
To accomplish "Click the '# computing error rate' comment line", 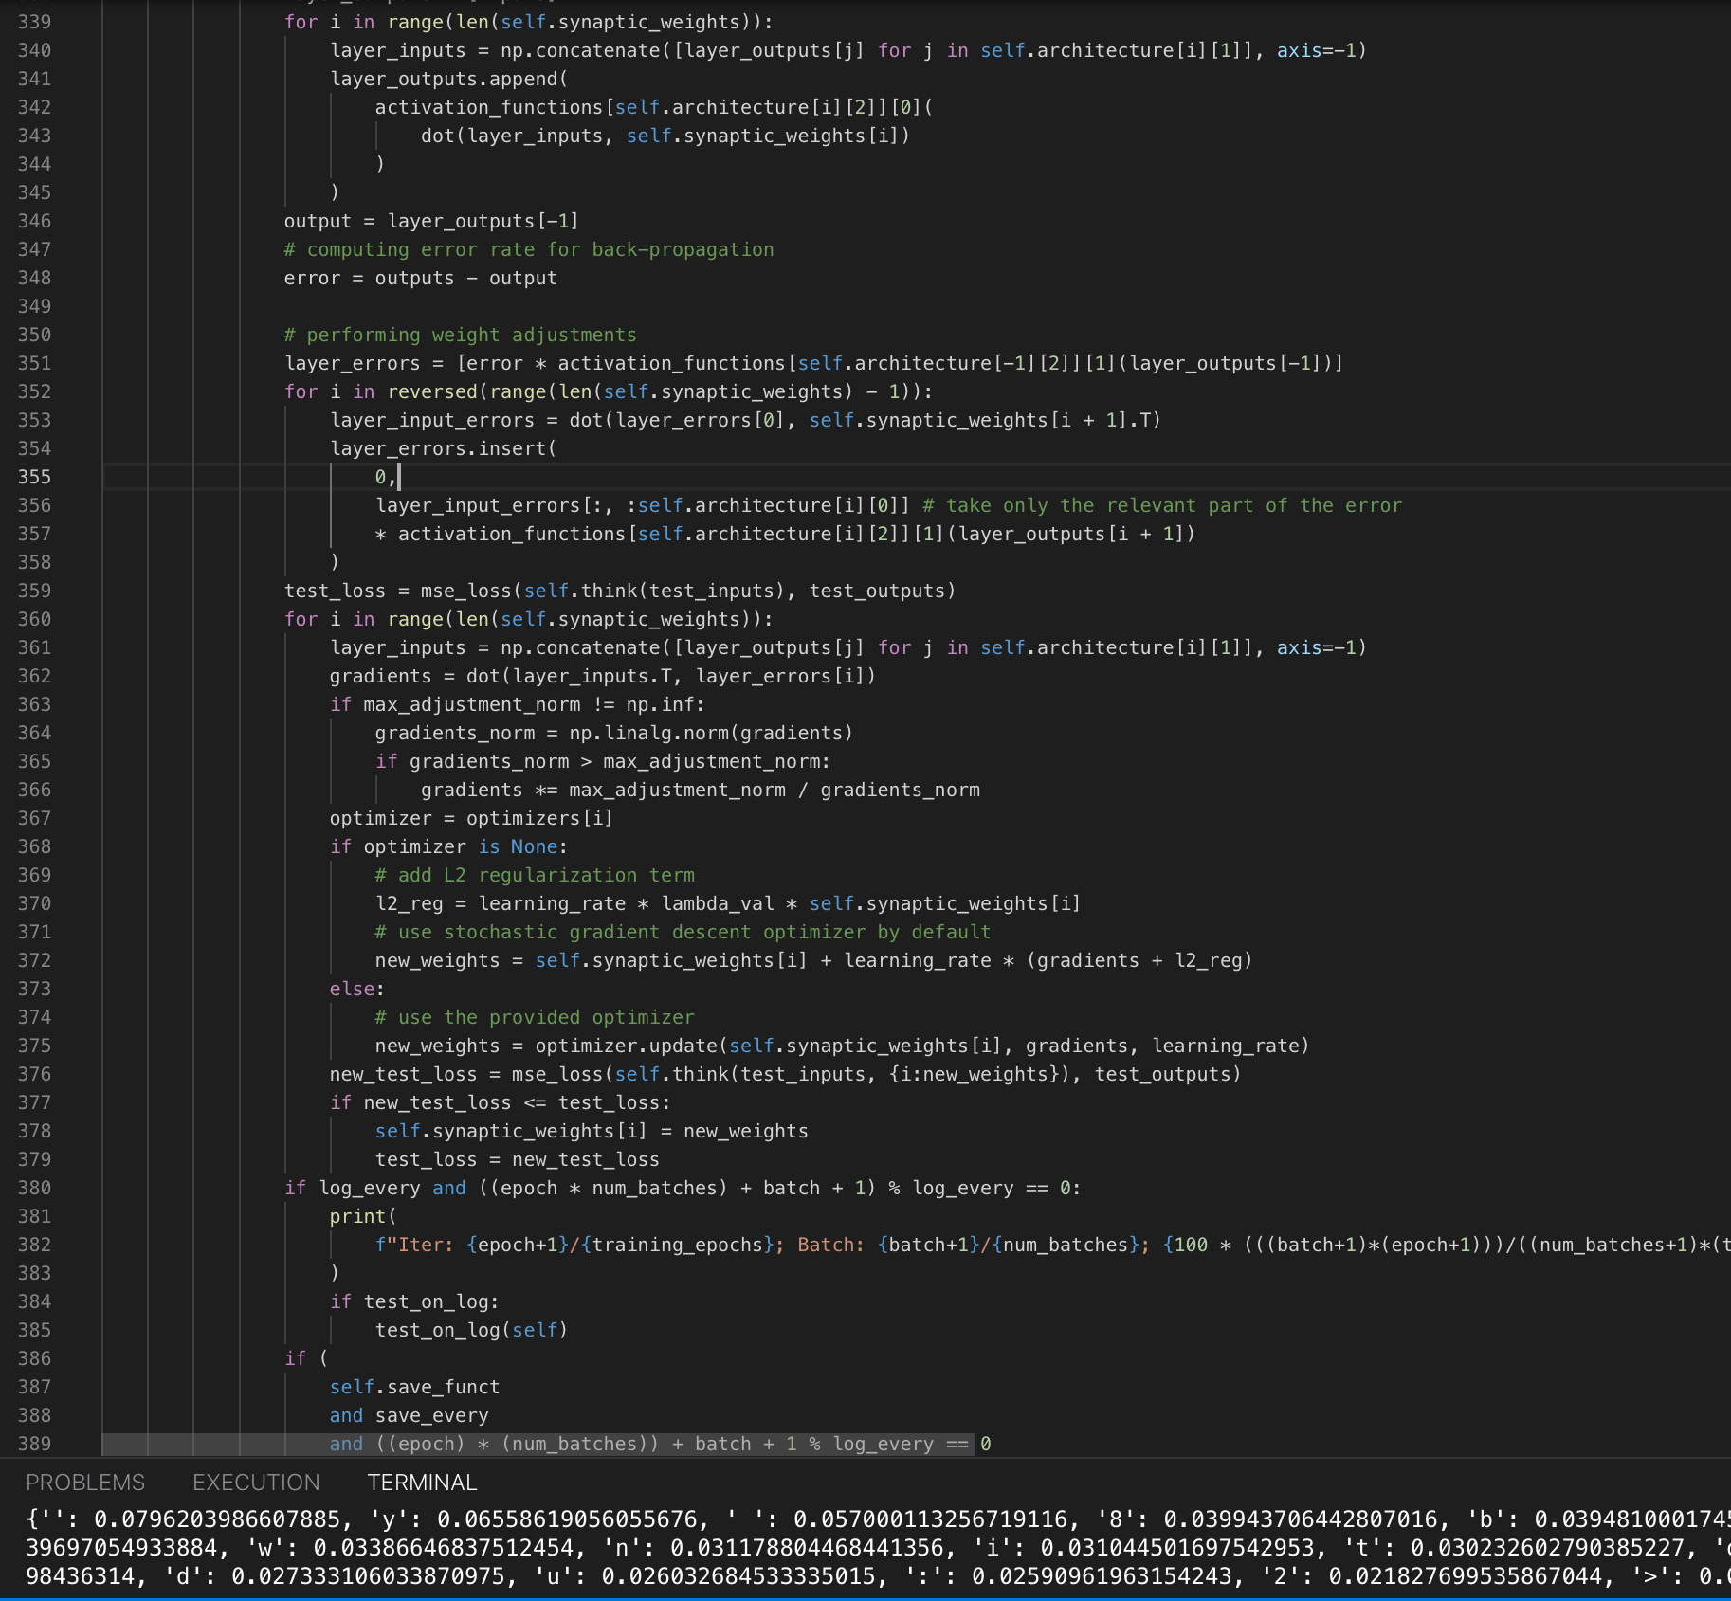I will pyautogui.click(x=528, y=249).
